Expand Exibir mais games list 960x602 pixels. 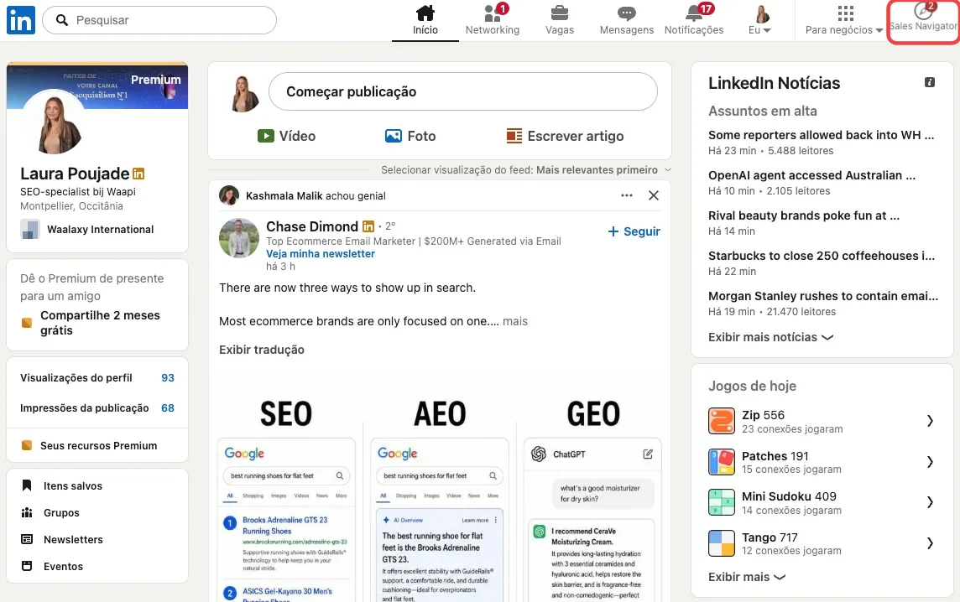click(746, 577)
